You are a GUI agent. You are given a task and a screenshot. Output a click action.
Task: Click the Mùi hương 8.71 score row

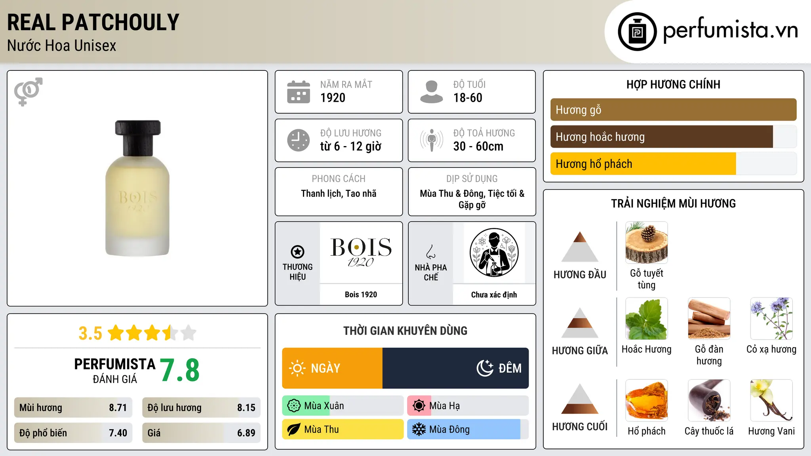73,408
